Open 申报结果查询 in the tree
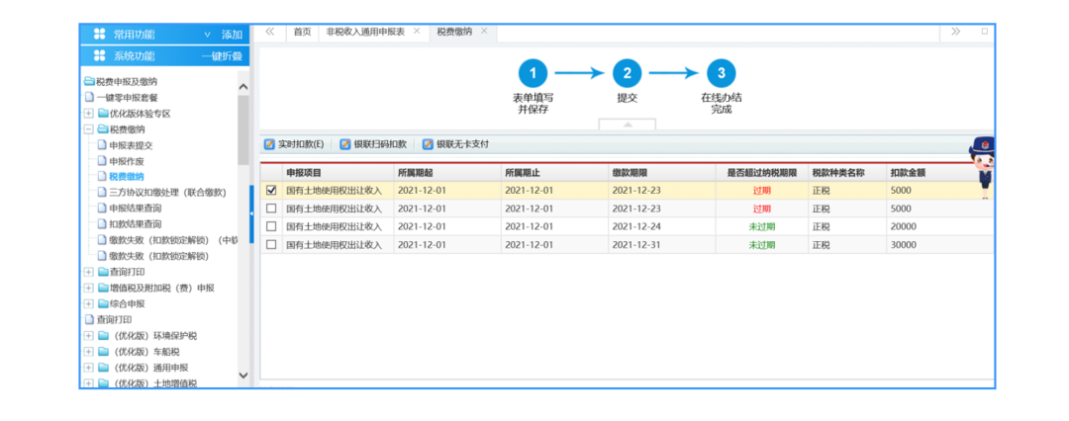The width and height of the screenshot is (1069, 421). (136, 208)
